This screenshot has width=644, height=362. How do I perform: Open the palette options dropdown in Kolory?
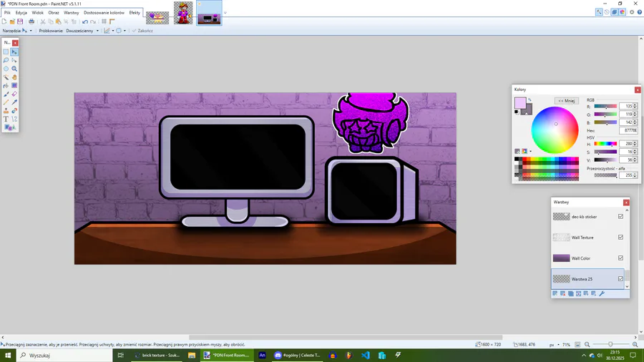[x=531, y=152]
